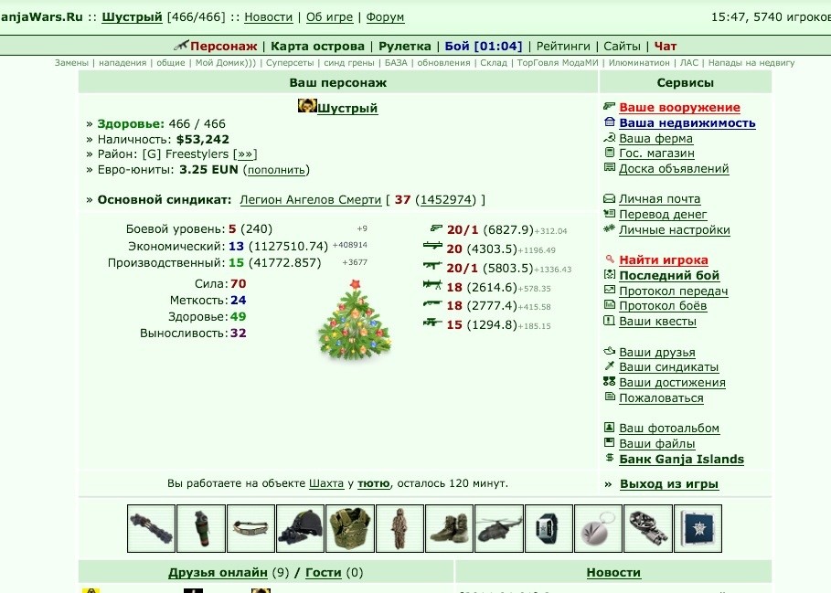The image size is (831, 593).
Task: Open the Шахта object link
Action: pyautogui.click(x=326, y=483)
